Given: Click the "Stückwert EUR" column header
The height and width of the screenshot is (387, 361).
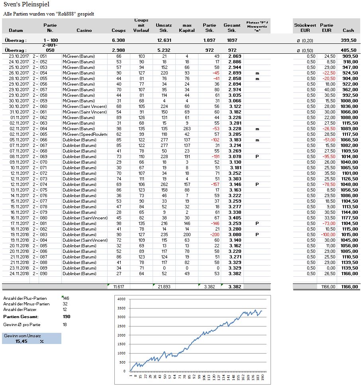Looking at the screenshot, I should pos(305,28).
